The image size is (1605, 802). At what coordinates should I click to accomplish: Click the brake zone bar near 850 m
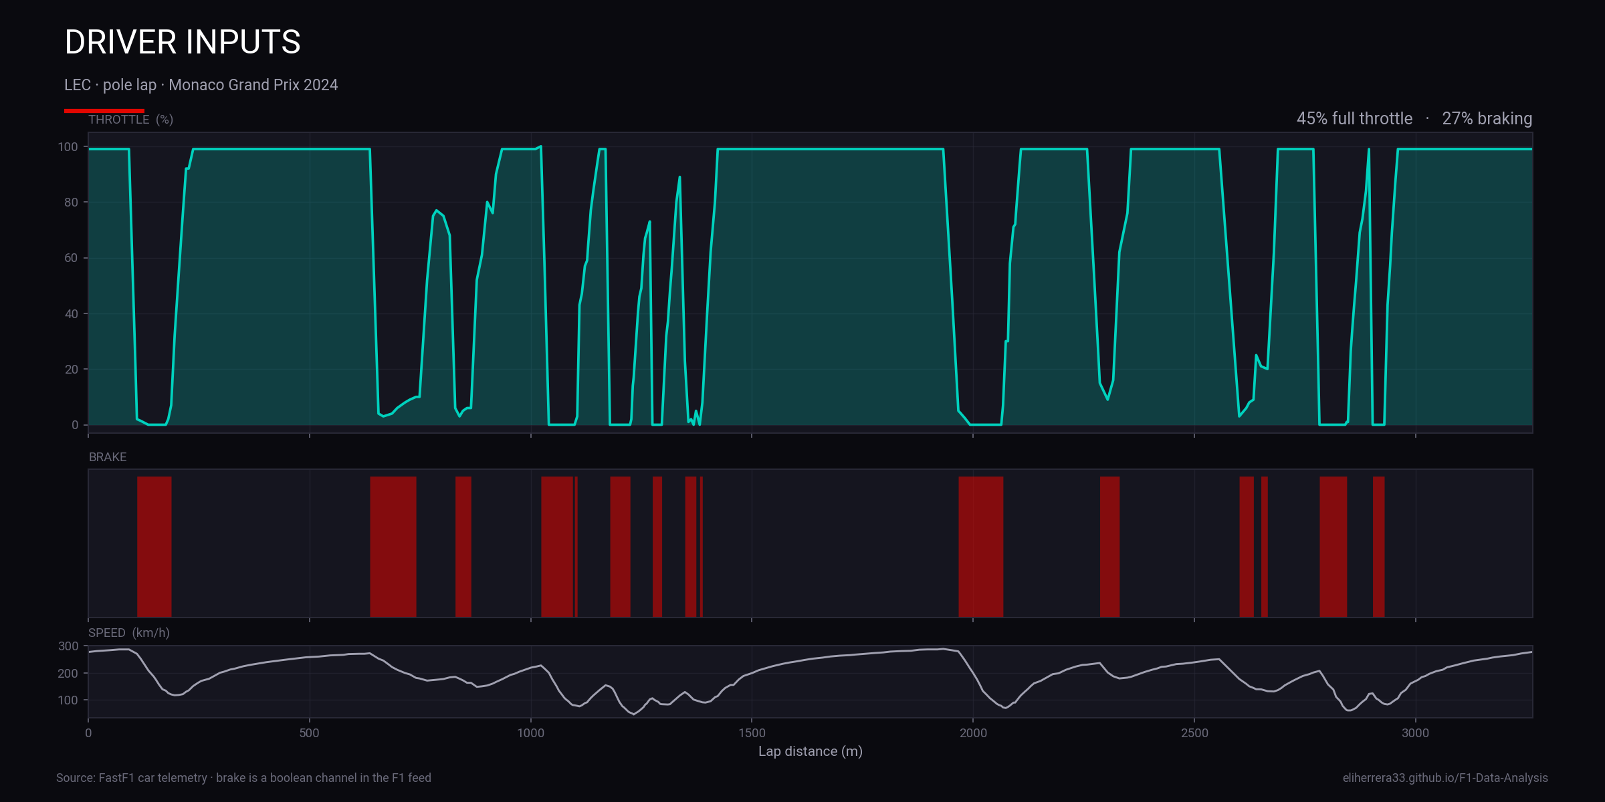pos(463,547)
